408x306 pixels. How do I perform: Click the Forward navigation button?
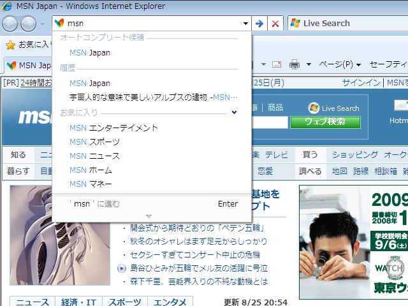[x=28, y=24]
